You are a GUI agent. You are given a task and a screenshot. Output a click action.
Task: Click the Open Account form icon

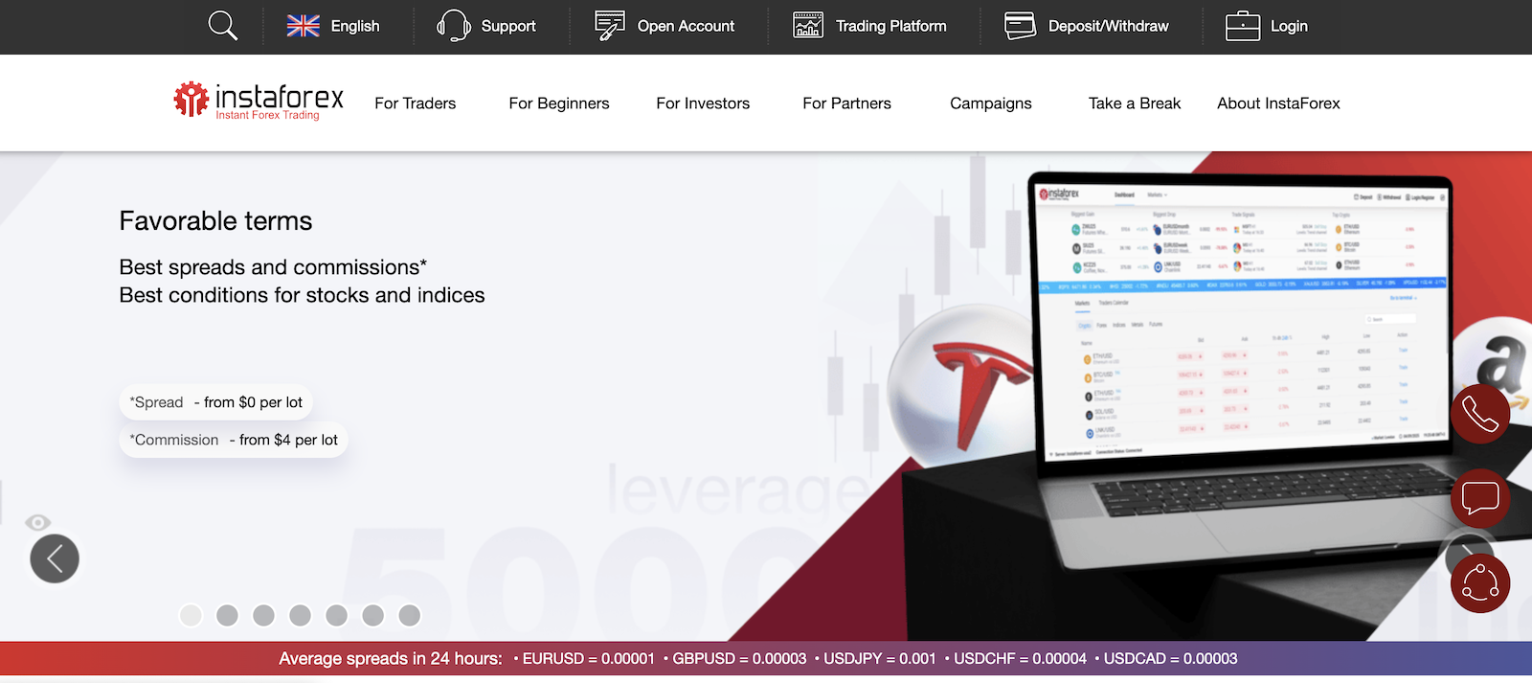tap(609, 26)
